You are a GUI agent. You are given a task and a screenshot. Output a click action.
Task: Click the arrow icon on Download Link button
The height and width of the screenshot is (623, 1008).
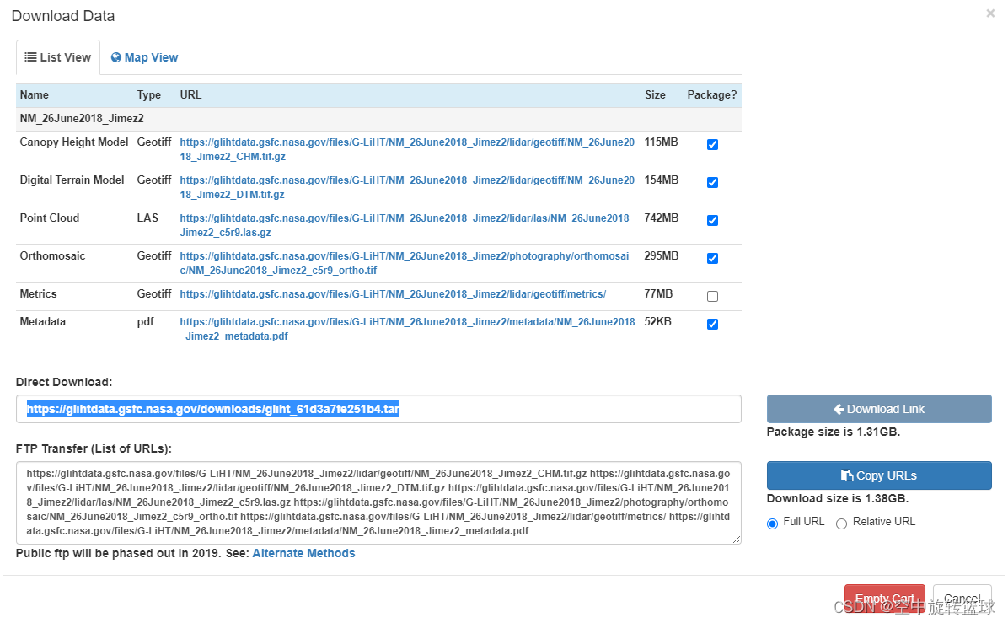point(839,409)
